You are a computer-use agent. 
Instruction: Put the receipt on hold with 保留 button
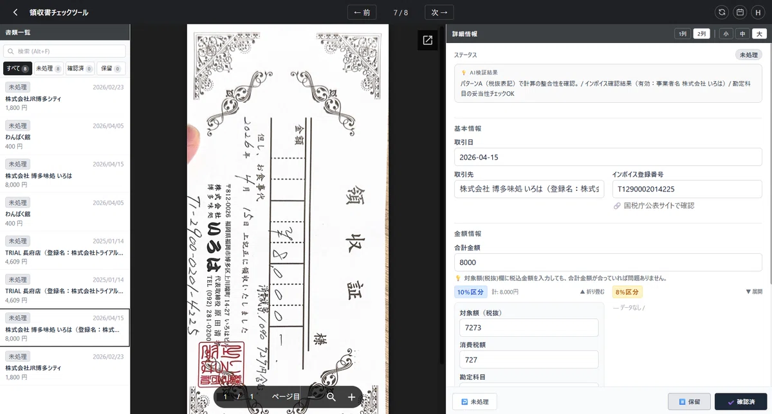(x=690, y=402)
